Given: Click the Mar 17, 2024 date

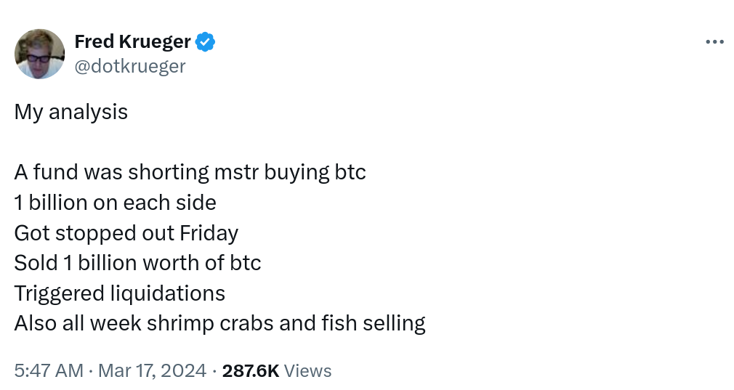Looking at the screenshot, I should 152,370.
